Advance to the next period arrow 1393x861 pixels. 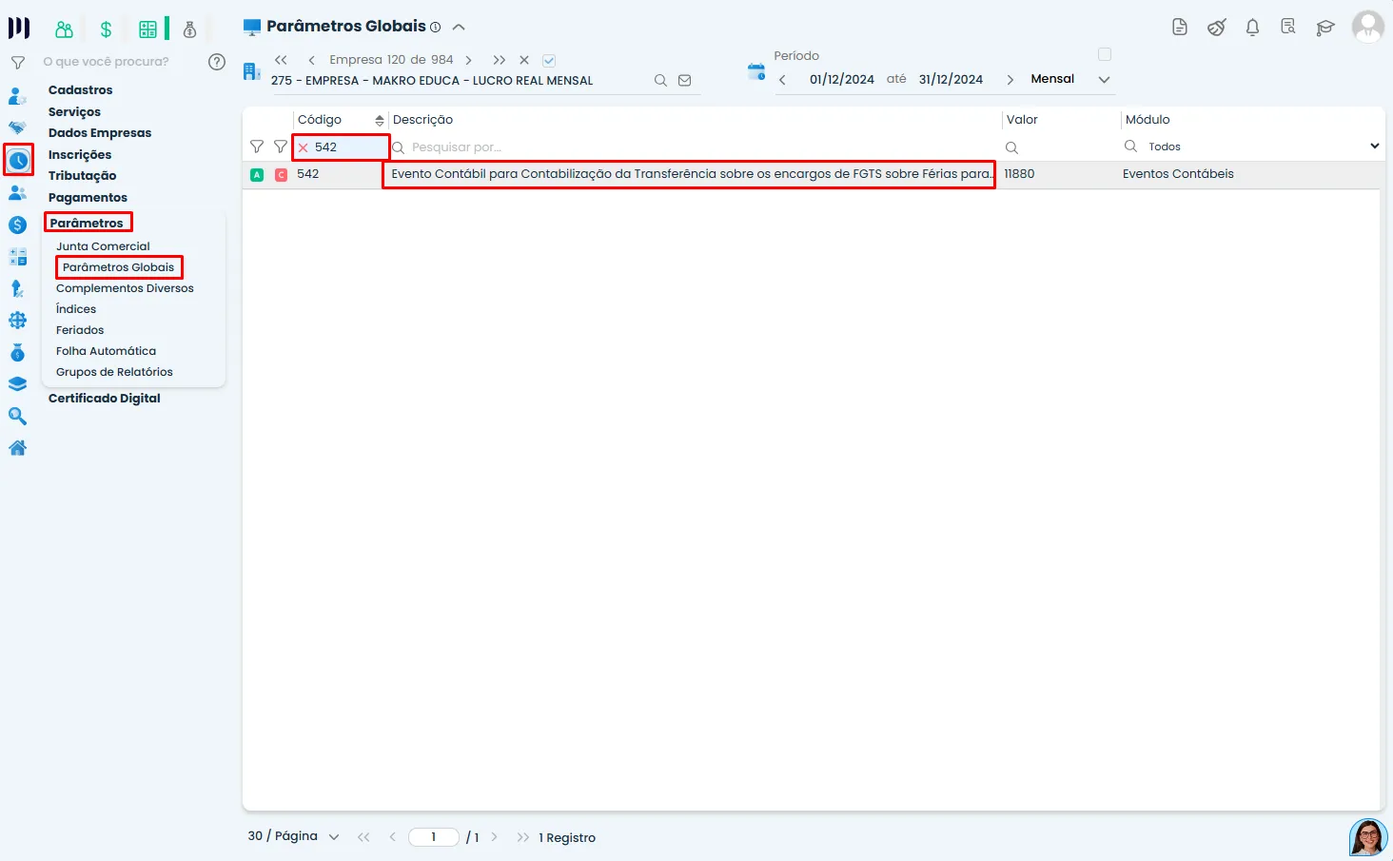pos(1010,80)
